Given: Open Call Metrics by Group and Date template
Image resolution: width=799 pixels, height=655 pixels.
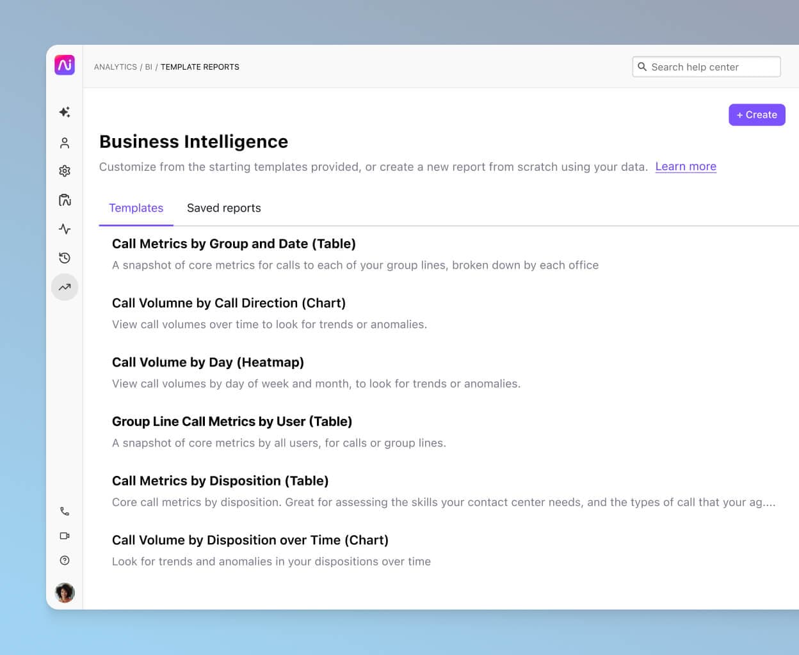Looking at the screenshot, I should [234, 244].
